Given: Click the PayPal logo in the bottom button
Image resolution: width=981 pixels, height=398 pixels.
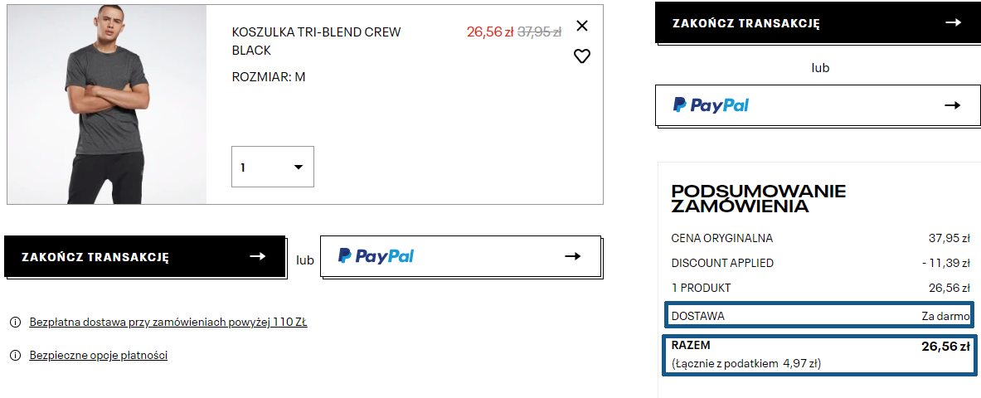Looking at the screenshot, I should 376,256.
